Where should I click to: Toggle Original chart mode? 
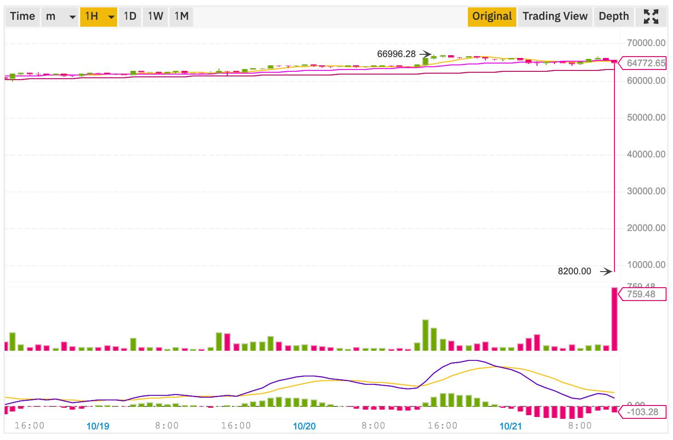click(491, 16)
